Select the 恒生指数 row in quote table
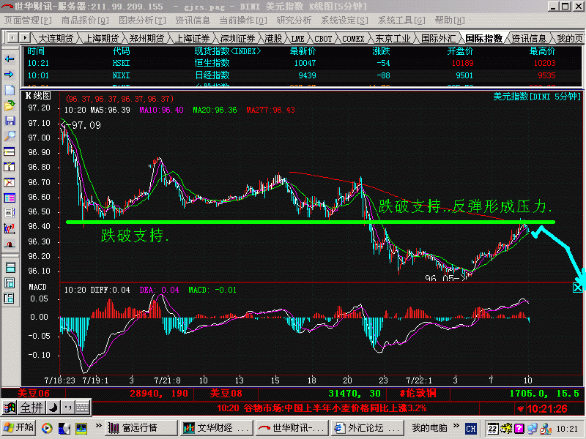The height and width of the screenshot is (439, 586). click(302, 63)
